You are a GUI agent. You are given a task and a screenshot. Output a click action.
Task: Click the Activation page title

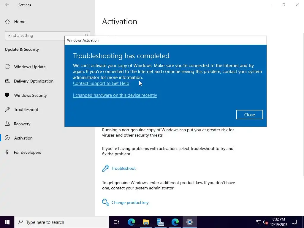point(119,21)
